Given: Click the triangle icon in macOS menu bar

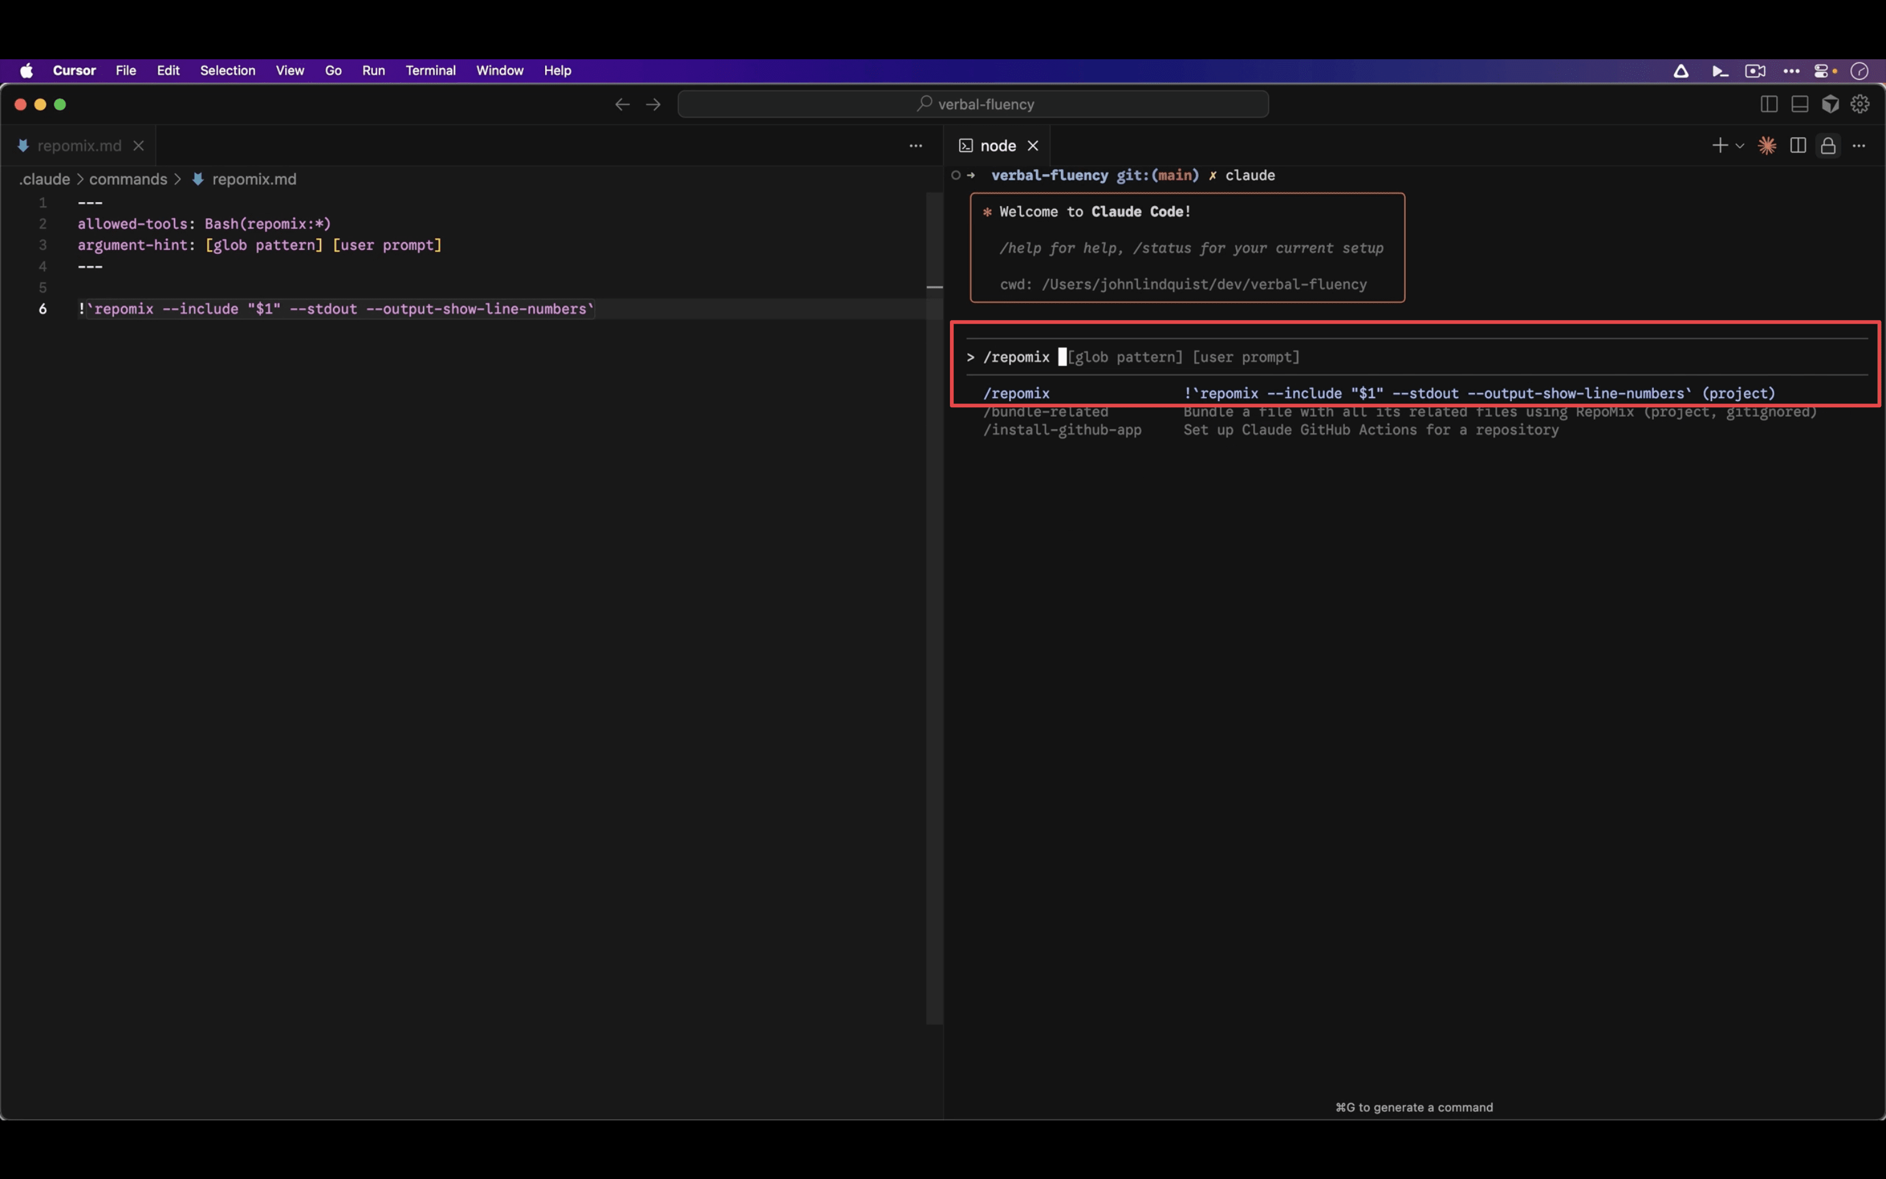Looking at the screenshot, I should [1681, 71].
